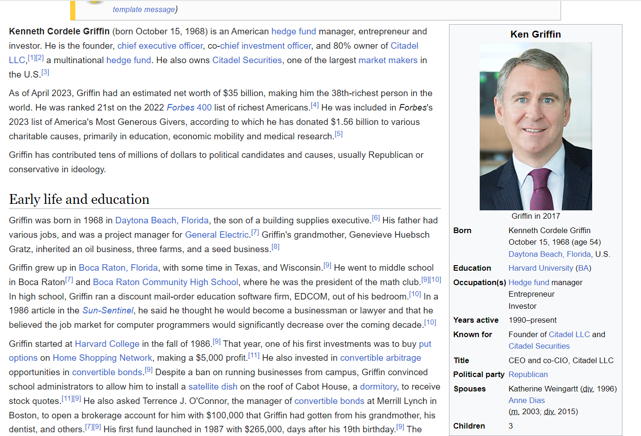Open 'Citadel Securities' link in infobox
Screen dimensions: 641x436
[x=539, y=346]
